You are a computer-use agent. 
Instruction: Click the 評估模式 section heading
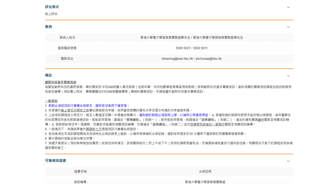[x=52, y=7]
